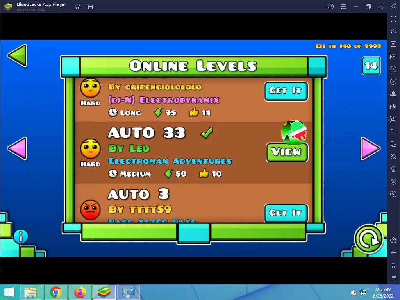Click angry red difficulty face of Auto 3

click(90, 210)
